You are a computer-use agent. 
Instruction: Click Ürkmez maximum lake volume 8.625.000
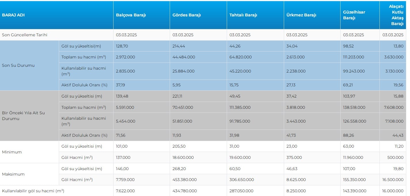(x=296, y=180)
